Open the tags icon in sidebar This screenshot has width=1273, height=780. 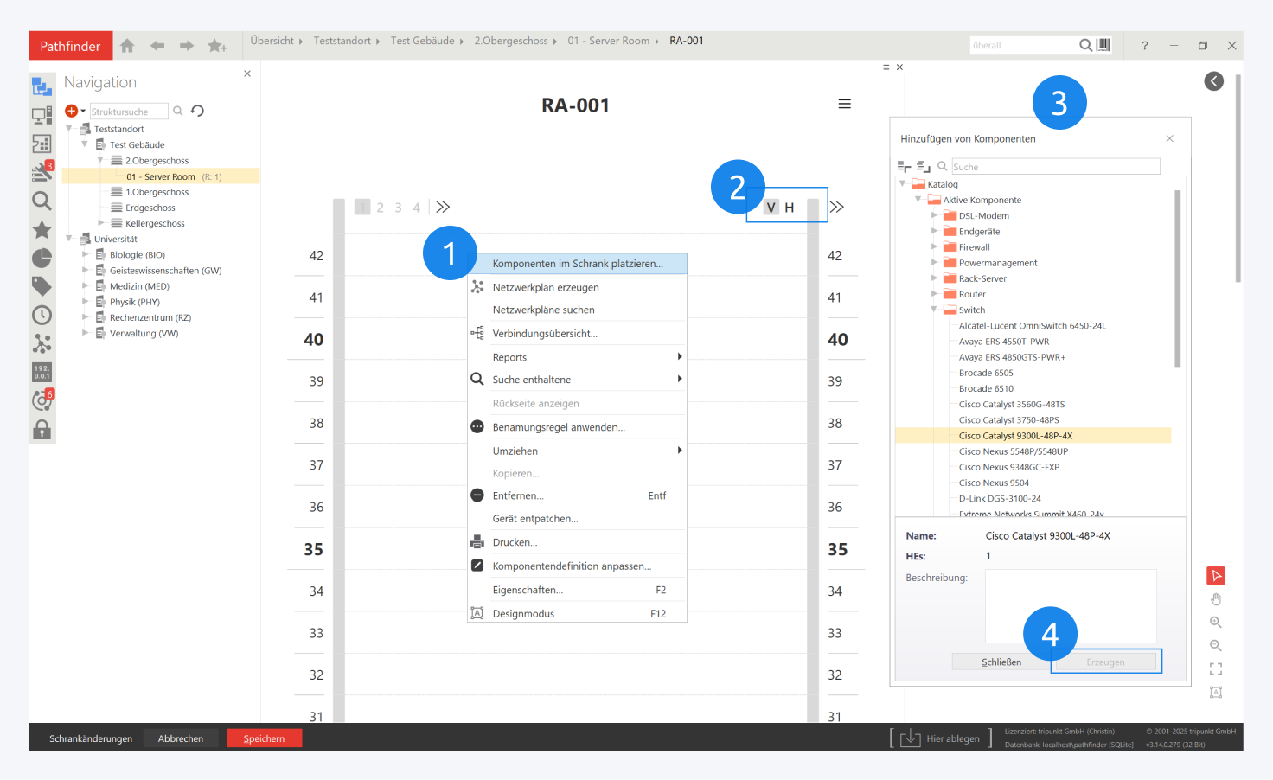pyautogui.click(x=42, y=286)
